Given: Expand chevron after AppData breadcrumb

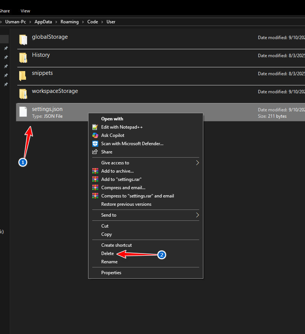Looking at the screenshot, I should click(56, 22).
